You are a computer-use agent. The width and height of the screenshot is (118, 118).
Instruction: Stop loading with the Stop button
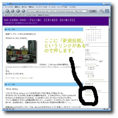(23, 11)
